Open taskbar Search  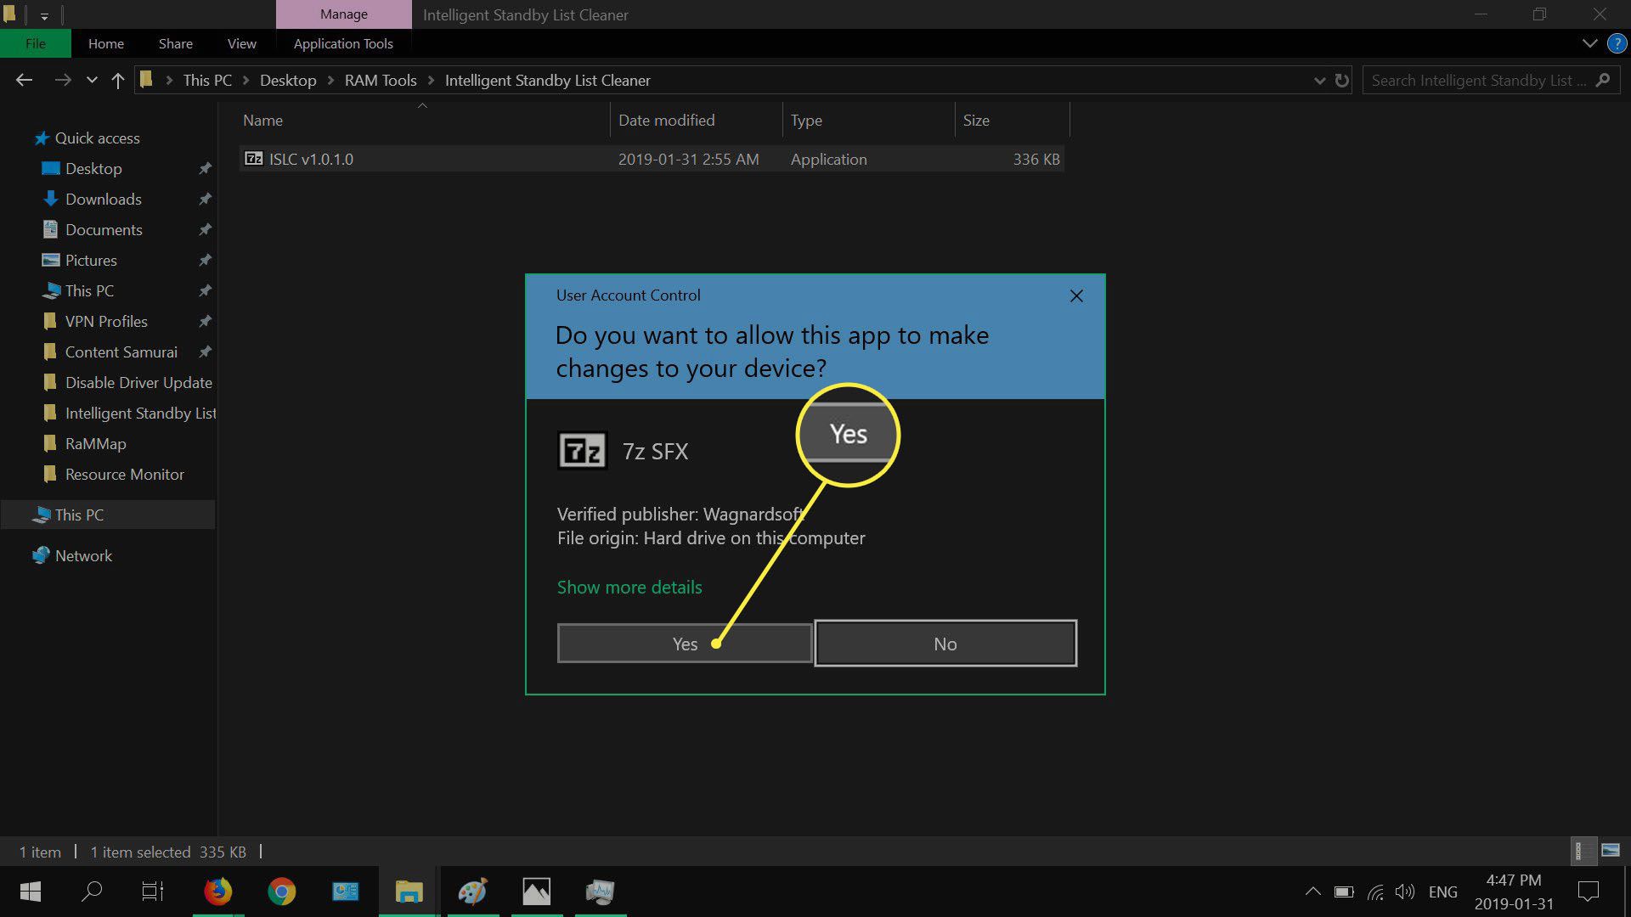(x=91, y=892)
